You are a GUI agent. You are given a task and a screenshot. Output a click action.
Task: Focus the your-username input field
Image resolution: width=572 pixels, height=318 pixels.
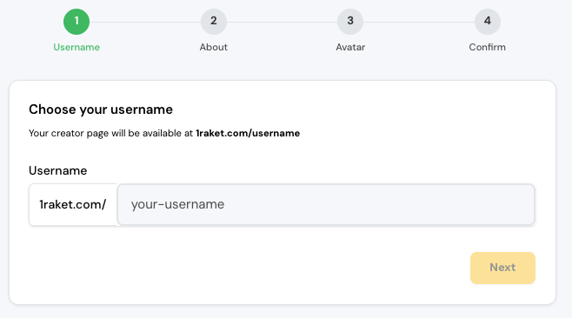326,204
